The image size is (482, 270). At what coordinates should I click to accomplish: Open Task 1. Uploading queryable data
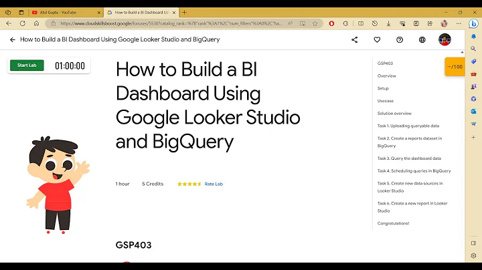(408, 126)
